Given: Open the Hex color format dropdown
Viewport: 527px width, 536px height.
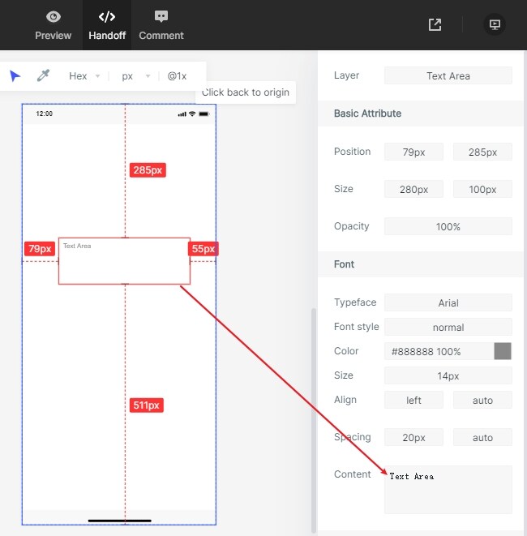Looking at the screenshot, I should coord(84,76).
